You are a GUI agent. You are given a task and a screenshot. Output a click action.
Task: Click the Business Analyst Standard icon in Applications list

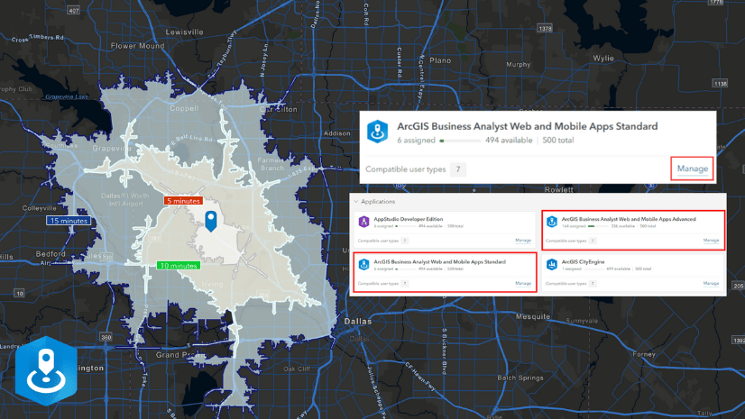click(363, 264)
